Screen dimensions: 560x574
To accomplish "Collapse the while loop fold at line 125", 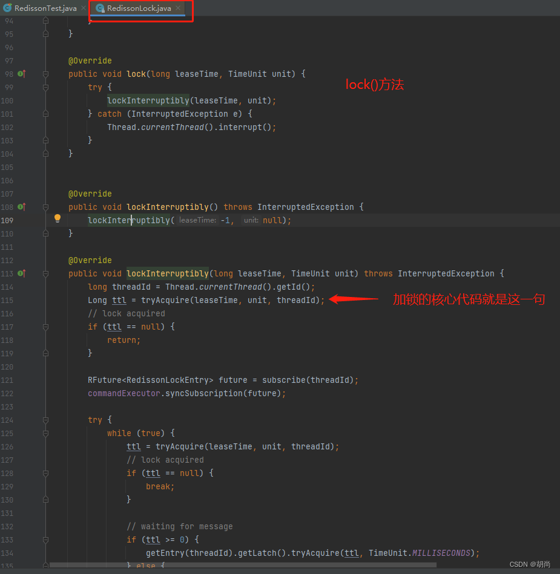I will point(45,434).
